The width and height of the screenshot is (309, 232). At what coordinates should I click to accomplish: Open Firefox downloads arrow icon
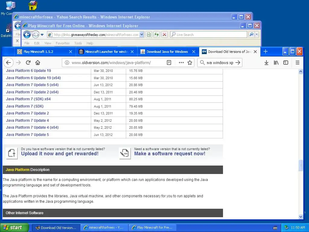tap(266, 63)
